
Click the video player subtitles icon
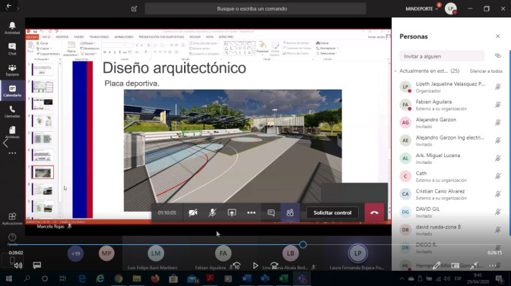(x=36, y=266)
